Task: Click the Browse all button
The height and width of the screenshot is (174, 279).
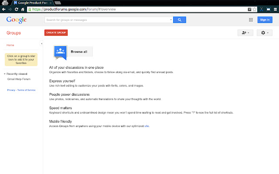Action: pyautogui.click(x=79, y=52)
